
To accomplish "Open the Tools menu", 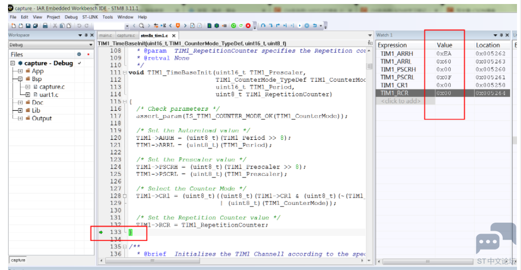I will 108,17.
